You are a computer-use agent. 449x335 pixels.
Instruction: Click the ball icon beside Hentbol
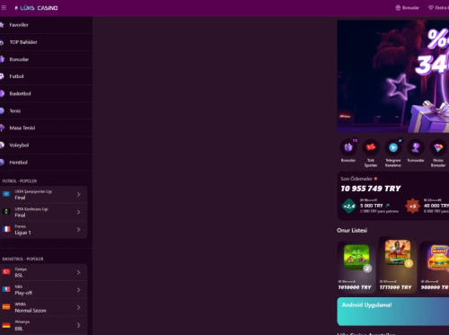(x=2, y=163)
